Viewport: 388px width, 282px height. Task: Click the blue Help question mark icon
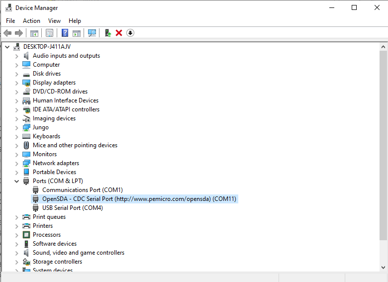coord(65,33)
